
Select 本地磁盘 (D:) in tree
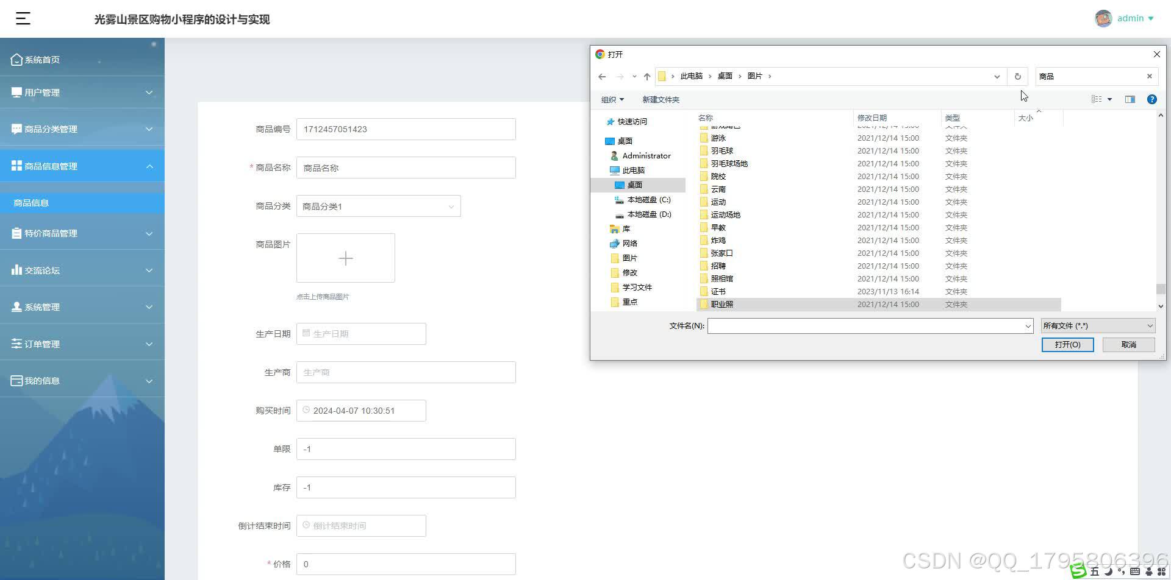[x=649, y=214]
